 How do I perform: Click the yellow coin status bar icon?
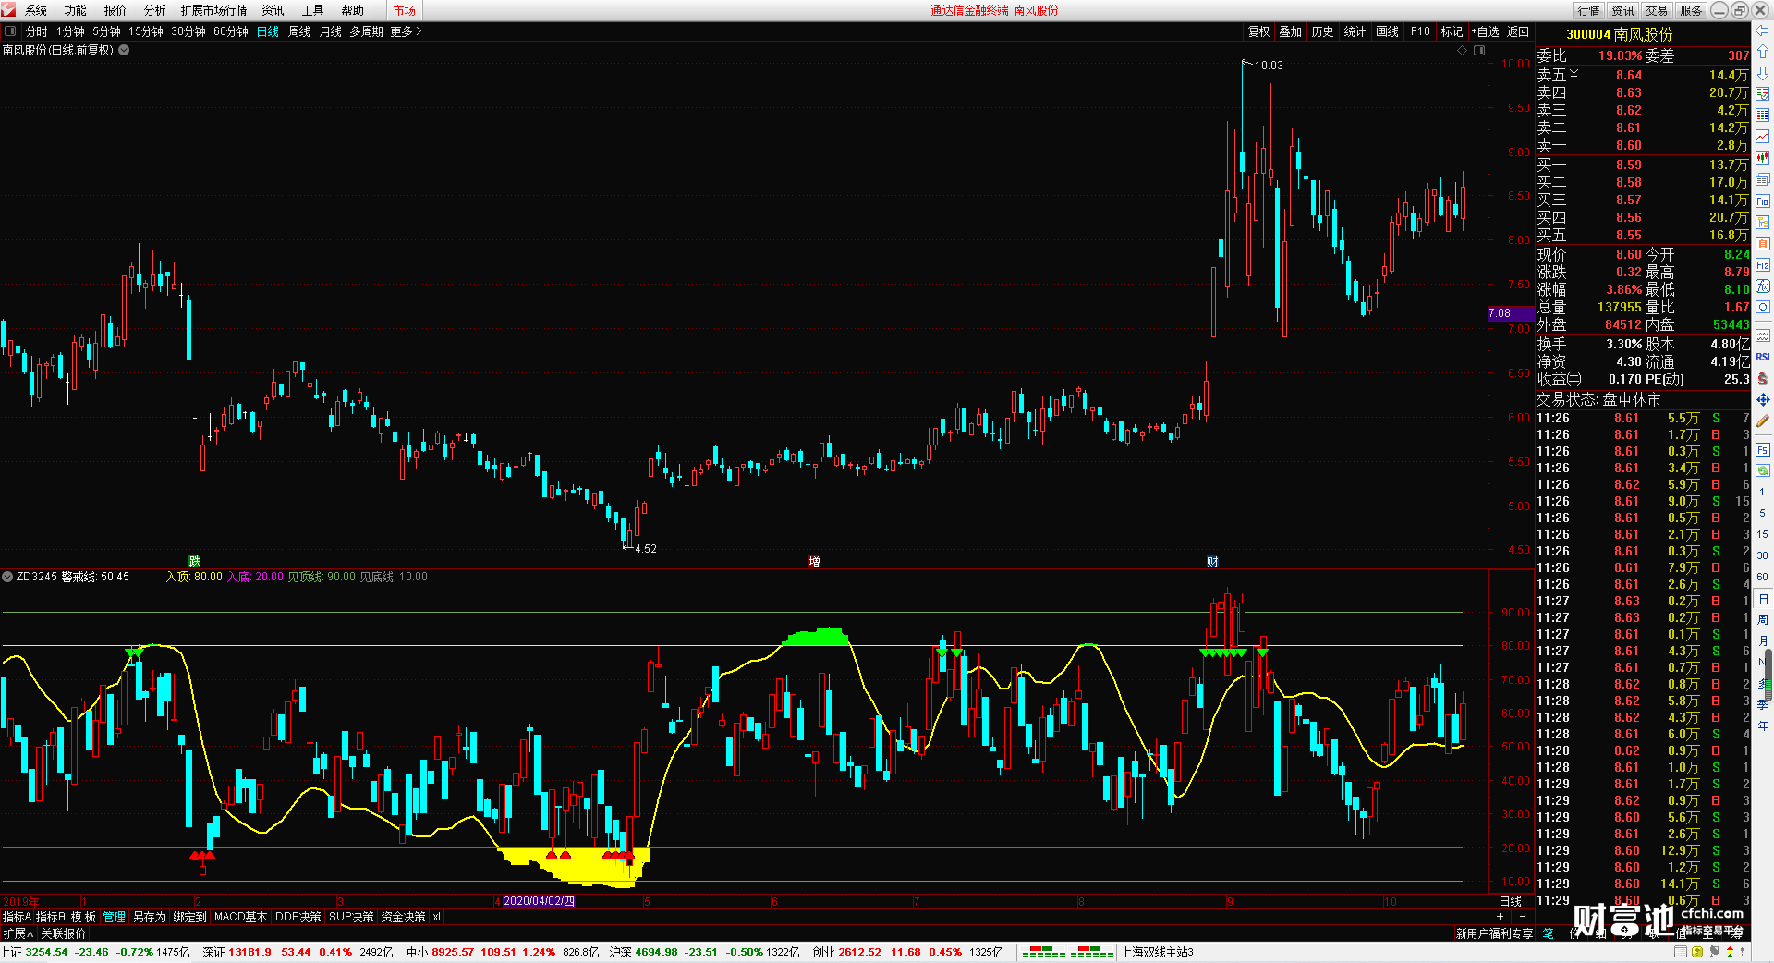pyautogui.click(x=1697, y=952)
